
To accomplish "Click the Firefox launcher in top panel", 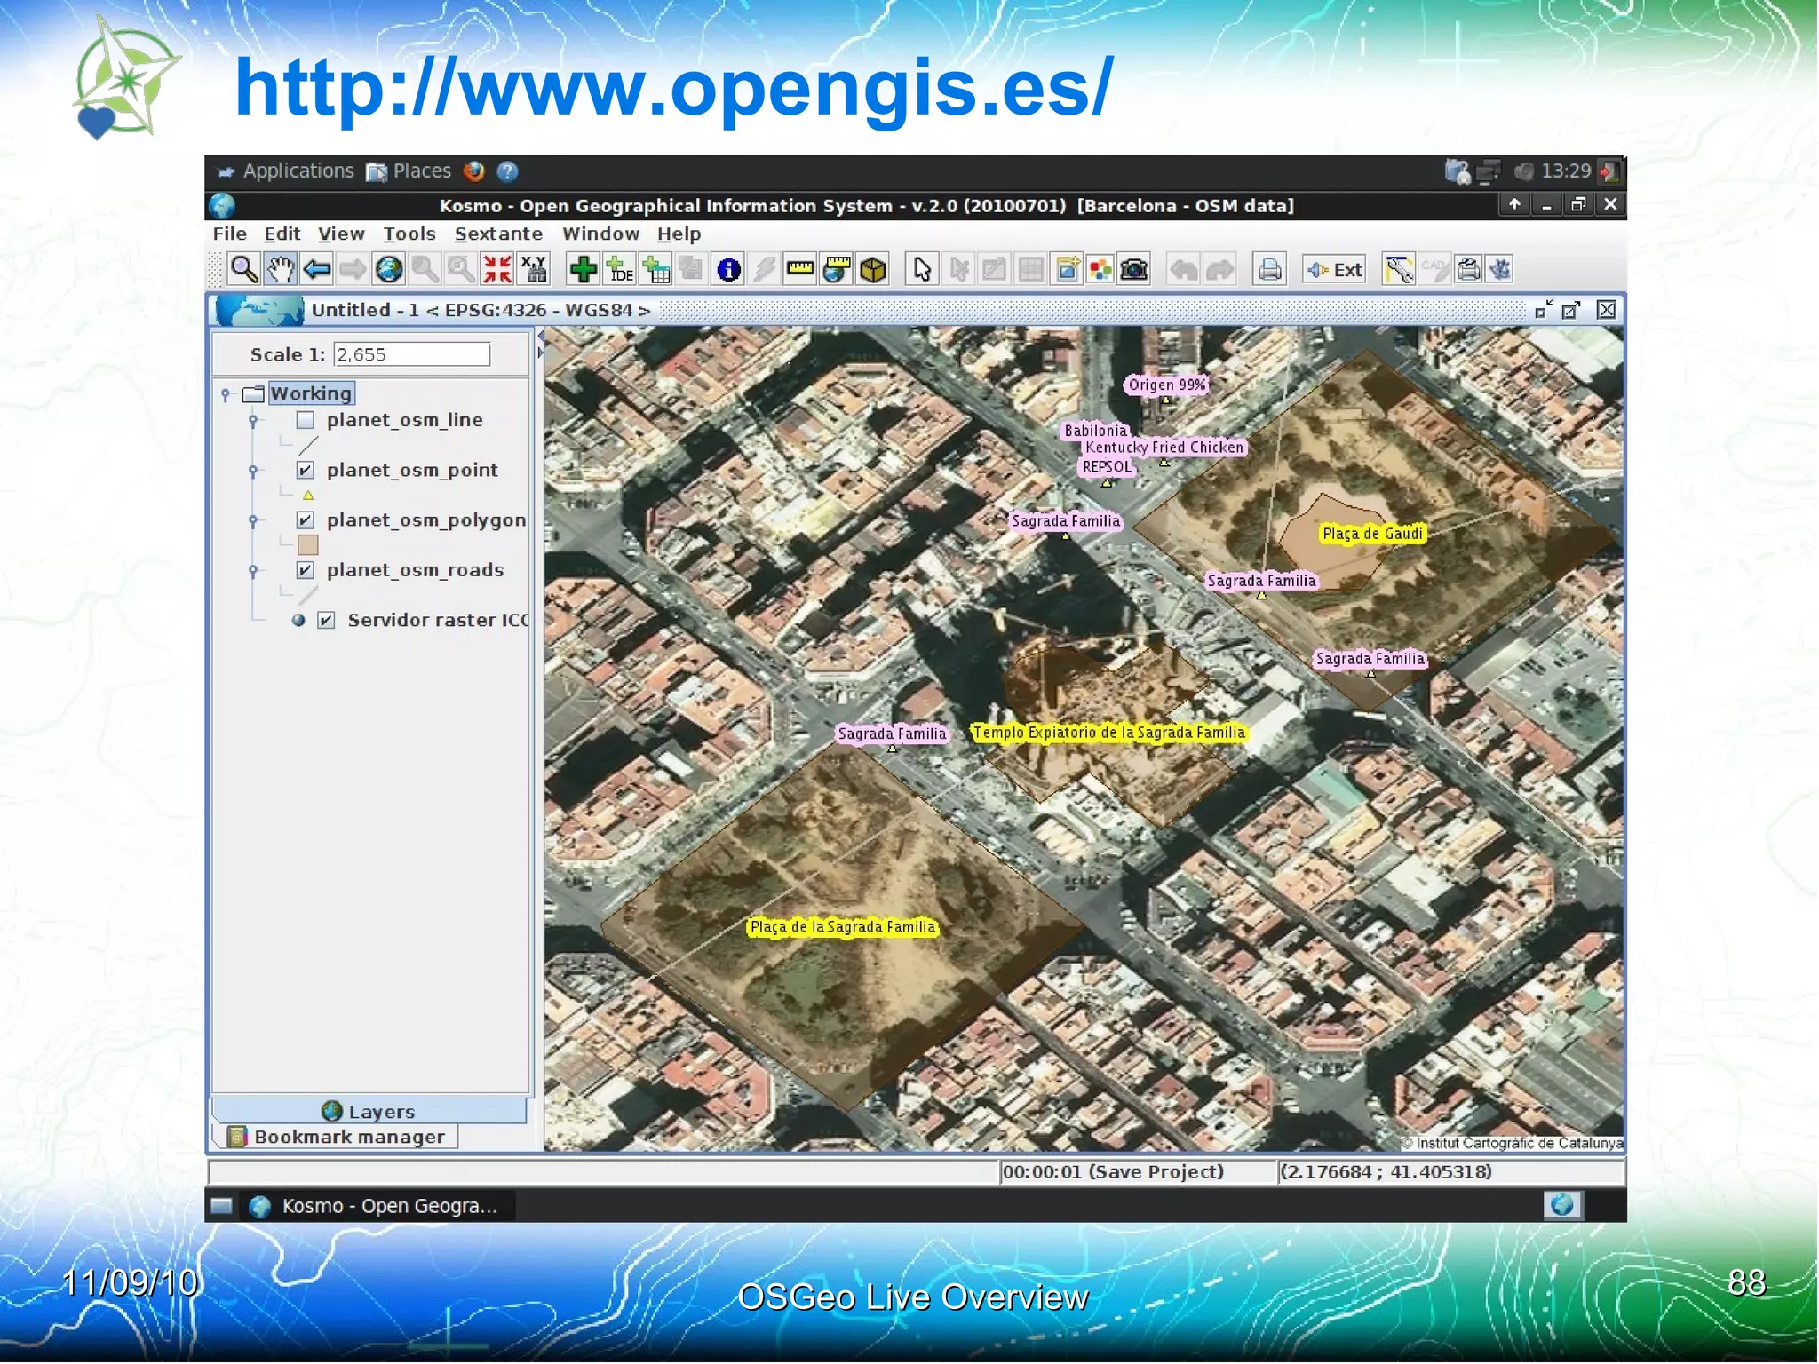I will coord(474,170).
